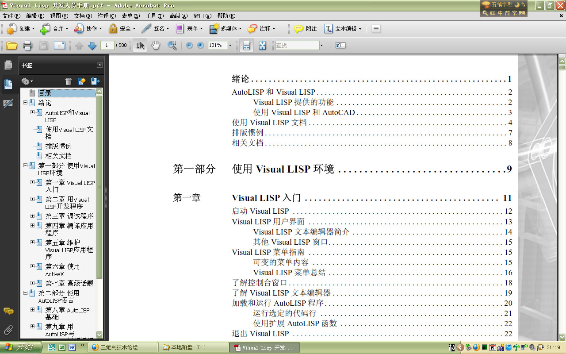Open the zoom percentage dropdown arrow

pyautogui.click(x=230, y=46)
